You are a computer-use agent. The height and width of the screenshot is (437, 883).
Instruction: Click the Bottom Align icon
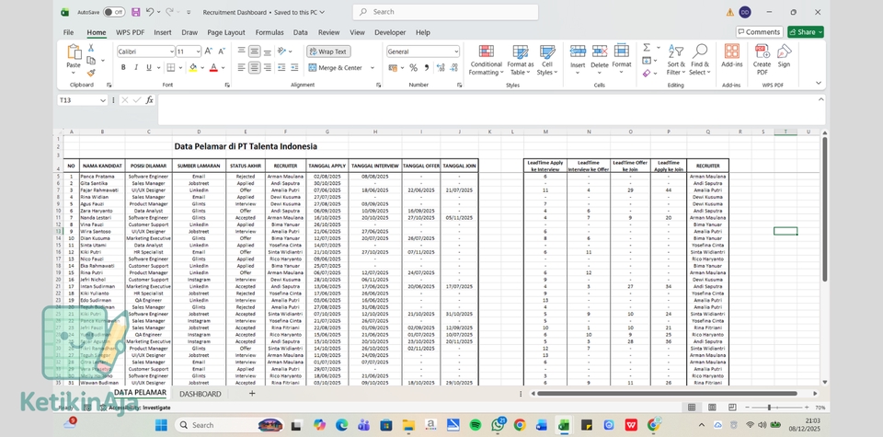[268, 52]
